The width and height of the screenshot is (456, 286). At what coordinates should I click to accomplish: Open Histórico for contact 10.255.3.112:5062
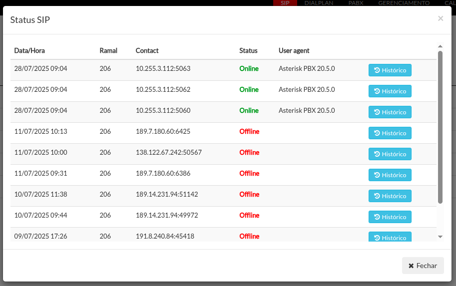tap(390, 91)
